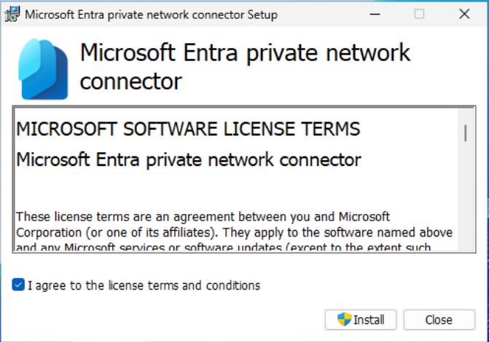Click the license text scrollbar thumb
This screenshot has height=342, width=489.
465,132
